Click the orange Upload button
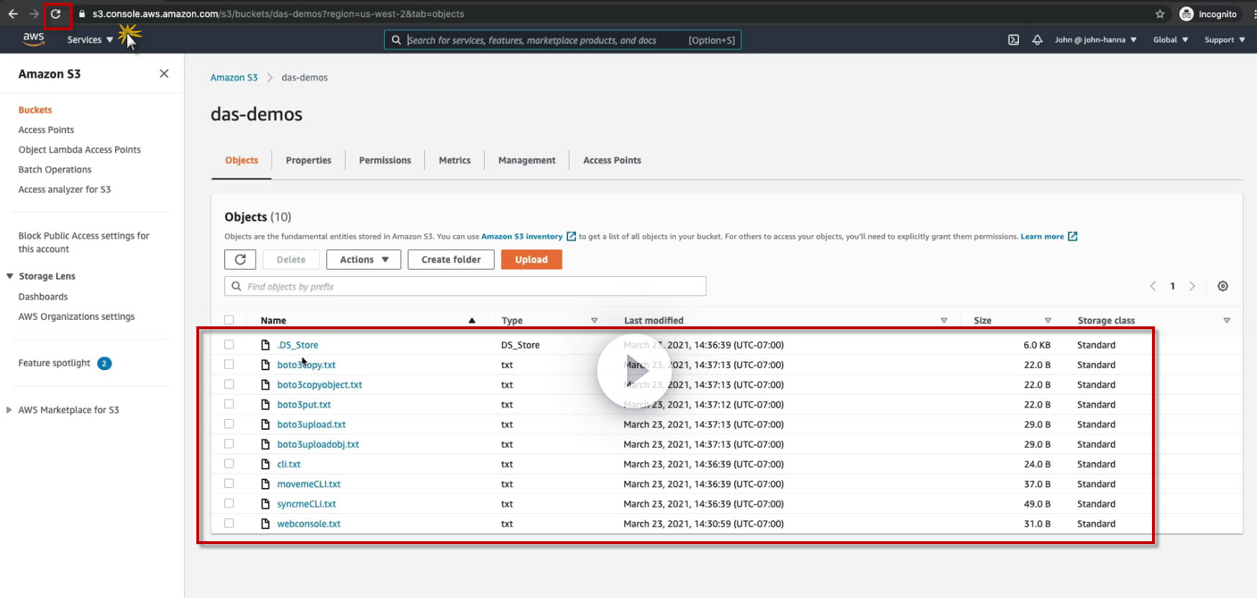 531,259
